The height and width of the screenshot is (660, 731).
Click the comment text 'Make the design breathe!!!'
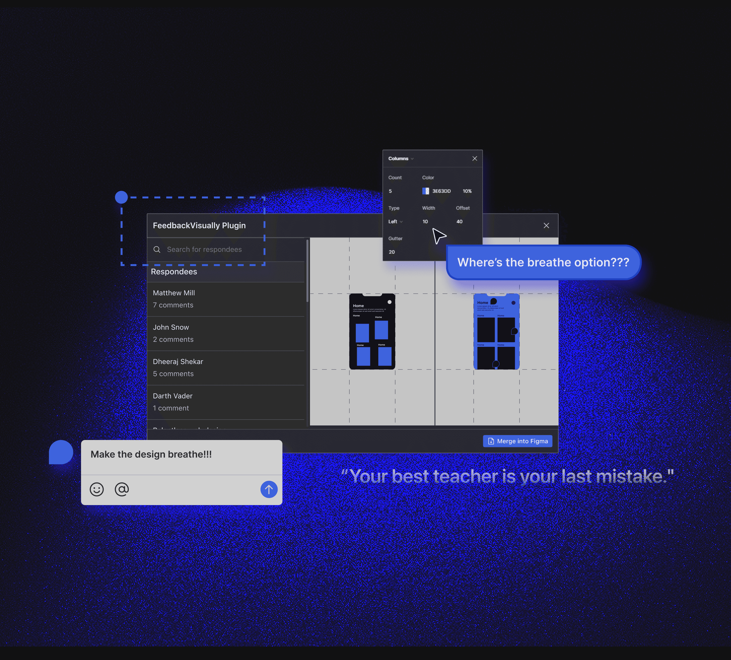coord(151,455)
